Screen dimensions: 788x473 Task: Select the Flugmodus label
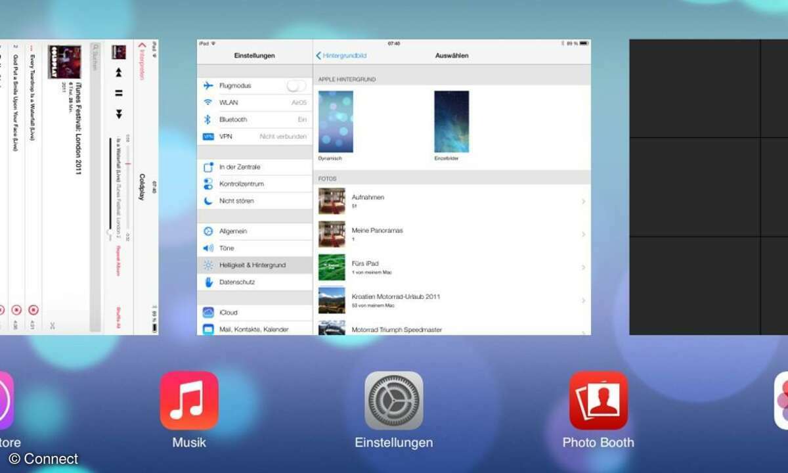coord(235,85)
